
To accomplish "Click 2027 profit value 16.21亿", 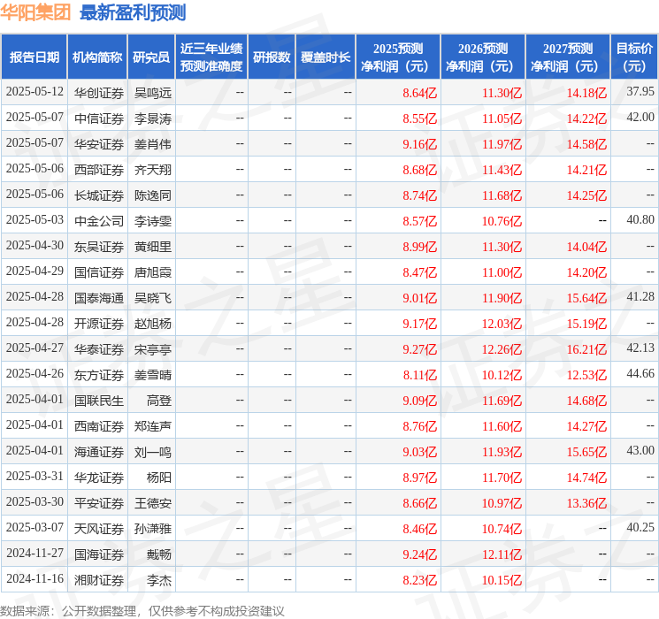I will pos(586,349).
